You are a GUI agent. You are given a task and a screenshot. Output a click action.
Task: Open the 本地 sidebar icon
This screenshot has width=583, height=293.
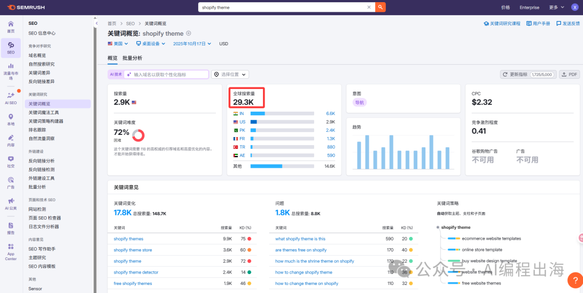point(11,119)
